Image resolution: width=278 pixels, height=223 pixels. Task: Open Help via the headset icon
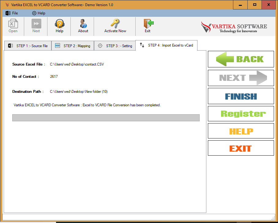coord(59,26)
